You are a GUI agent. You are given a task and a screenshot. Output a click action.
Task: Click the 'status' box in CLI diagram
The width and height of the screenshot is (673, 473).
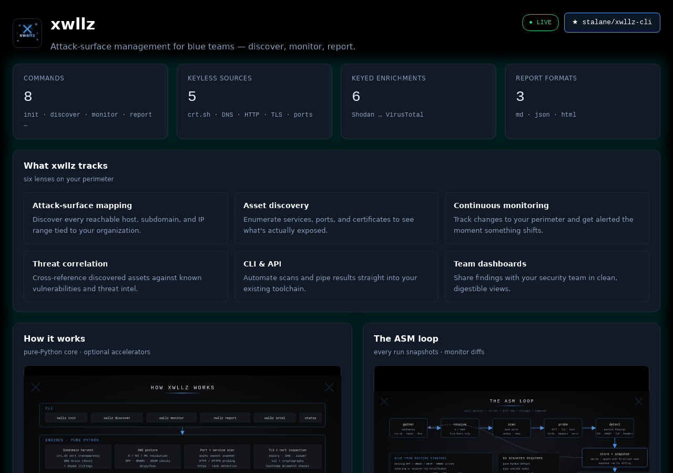310,418
